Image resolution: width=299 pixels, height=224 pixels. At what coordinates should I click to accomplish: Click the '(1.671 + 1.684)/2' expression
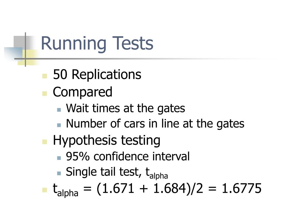click(x=150, y=189)
